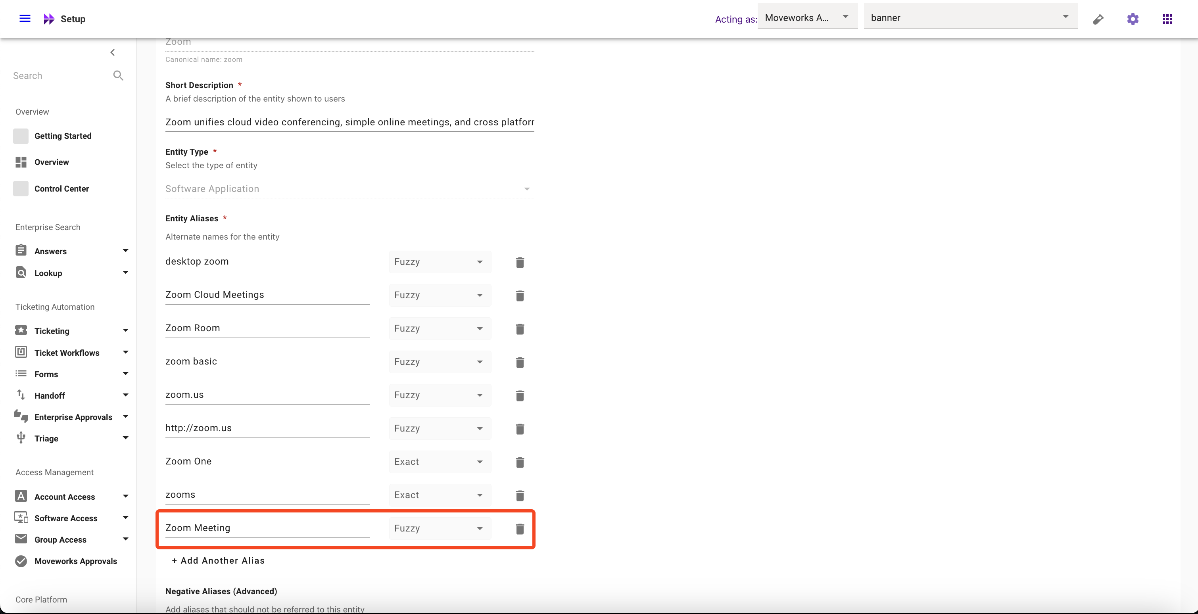Open the Entity Type dropdown
1198x614 pixels.
click(349, 189)
